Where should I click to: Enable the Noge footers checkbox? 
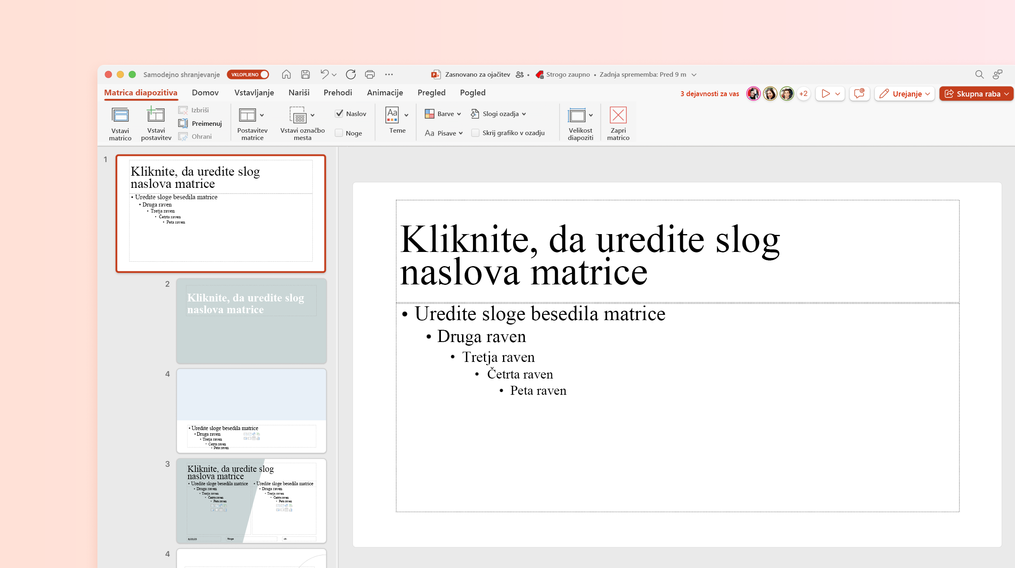pos(339,133)
